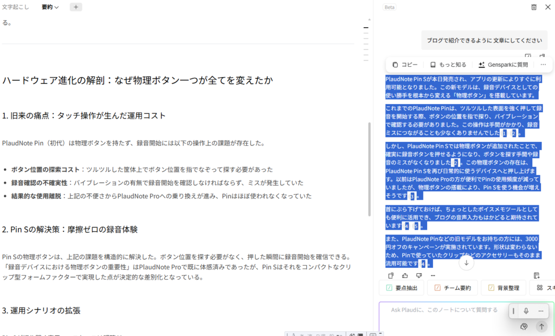Click the Ask Plaud question input field
This screenshot has width=555, height=336.
(444, 310)
